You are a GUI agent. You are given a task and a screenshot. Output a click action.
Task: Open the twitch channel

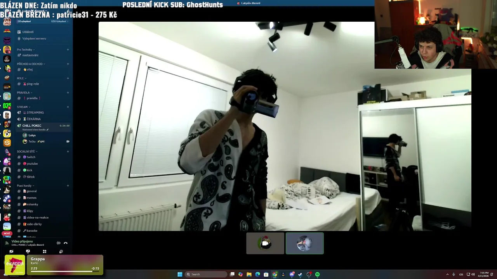[x=43, y=157]
